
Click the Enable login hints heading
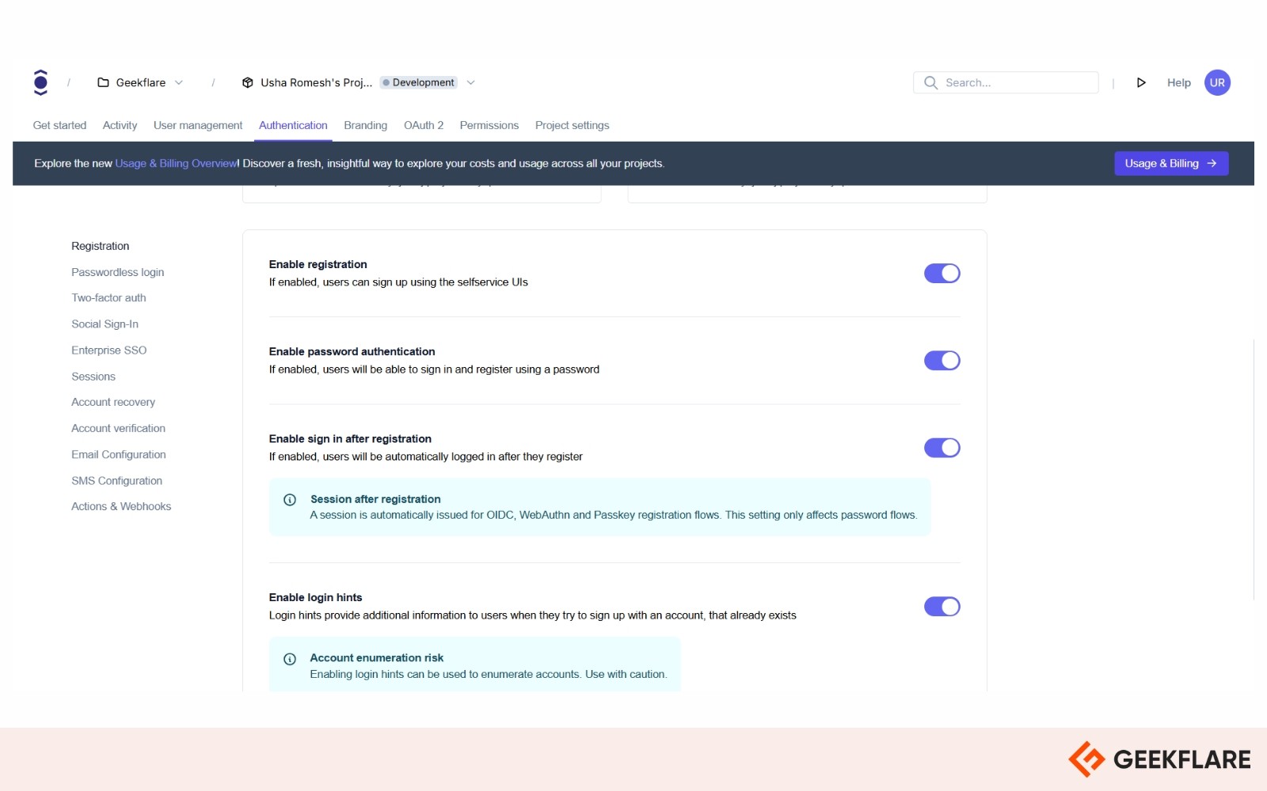pos(316,597)
